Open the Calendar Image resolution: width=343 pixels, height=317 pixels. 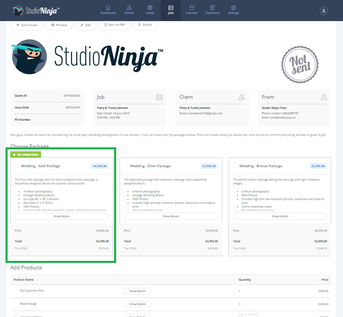192,10
